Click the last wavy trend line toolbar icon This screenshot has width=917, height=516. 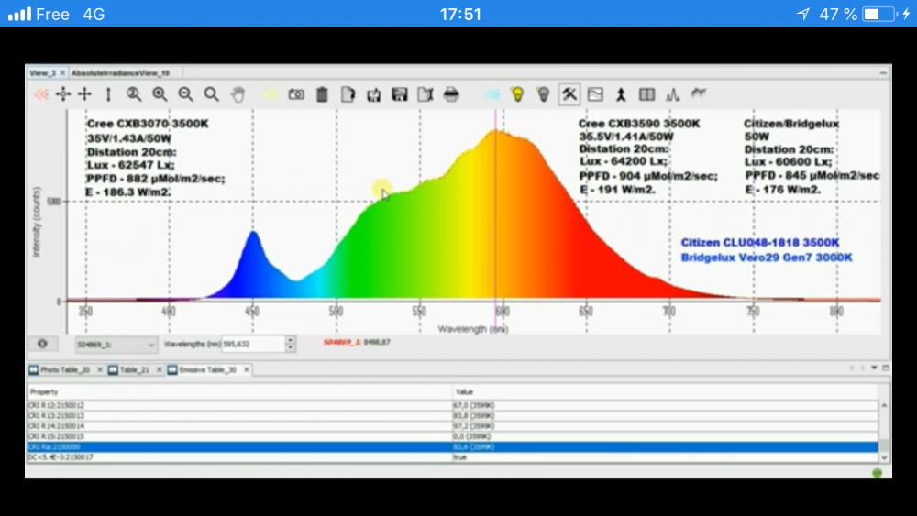[x=698, y=93]
